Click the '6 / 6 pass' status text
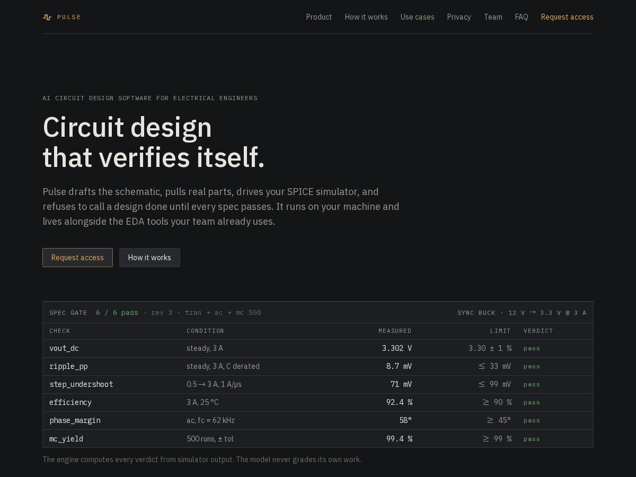The image size is (636, 477). pyautogui.click(x=117, y=313)
